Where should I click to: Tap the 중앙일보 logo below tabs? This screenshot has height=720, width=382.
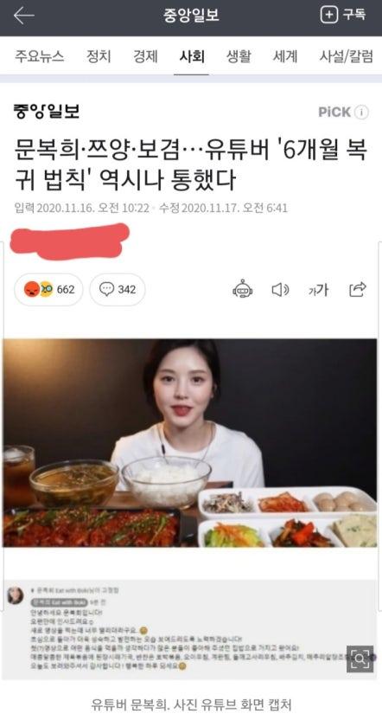pyautogui.click(x=48, y=112)
